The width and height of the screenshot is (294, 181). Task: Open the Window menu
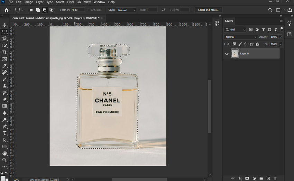[99, 2]
